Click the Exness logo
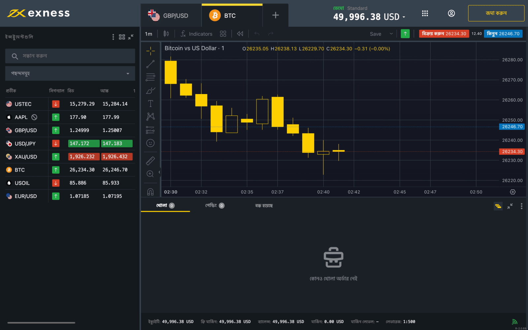Viewport: 528px width, 330px height. (39, 13)
